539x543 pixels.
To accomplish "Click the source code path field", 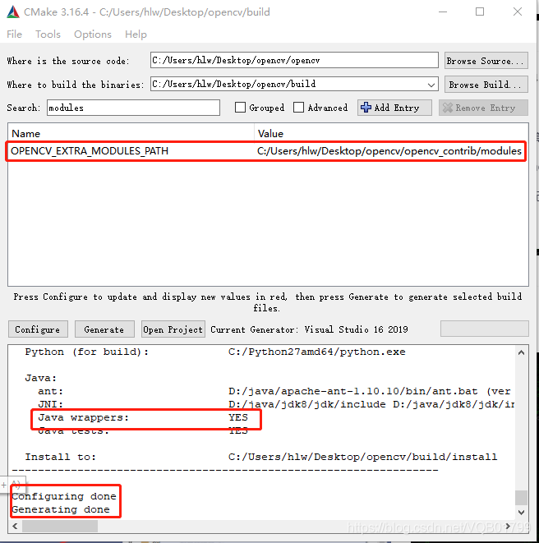I will (294, 60).
